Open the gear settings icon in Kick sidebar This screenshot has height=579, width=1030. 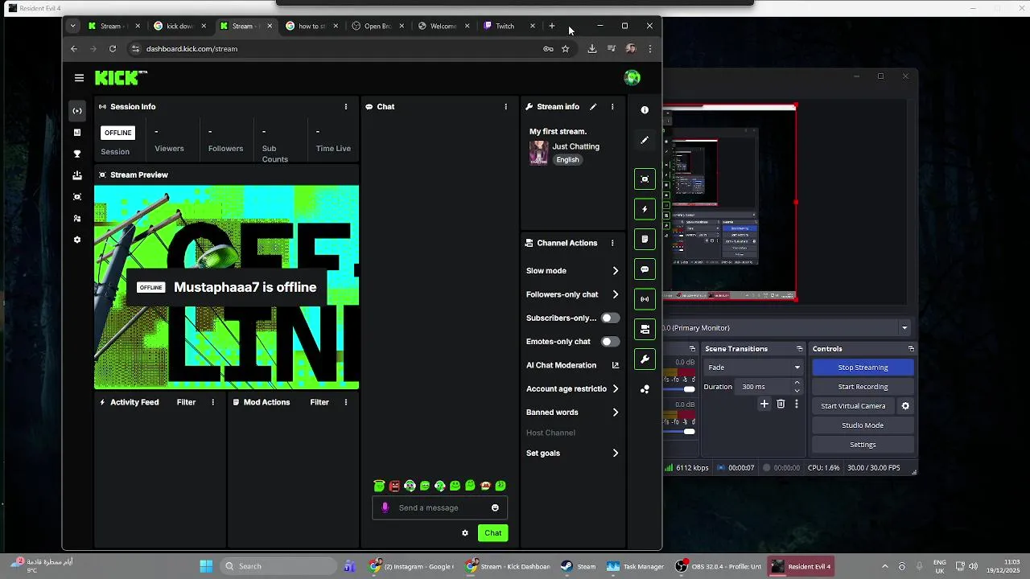point(77,240)
